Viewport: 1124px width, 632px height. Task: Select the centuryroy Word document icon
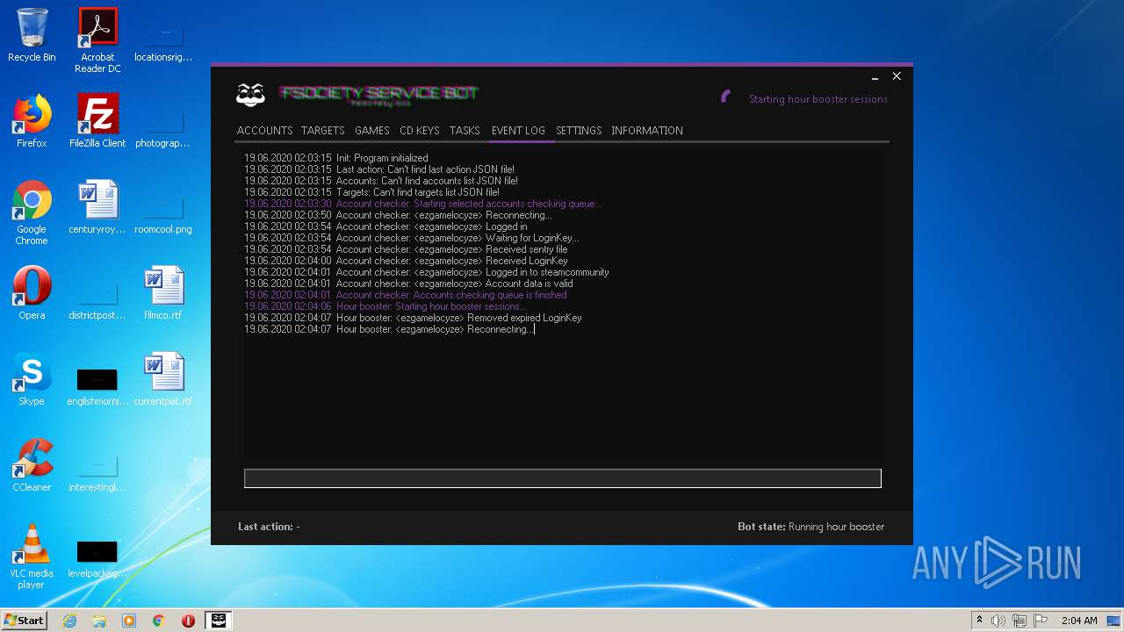point(97,207)
